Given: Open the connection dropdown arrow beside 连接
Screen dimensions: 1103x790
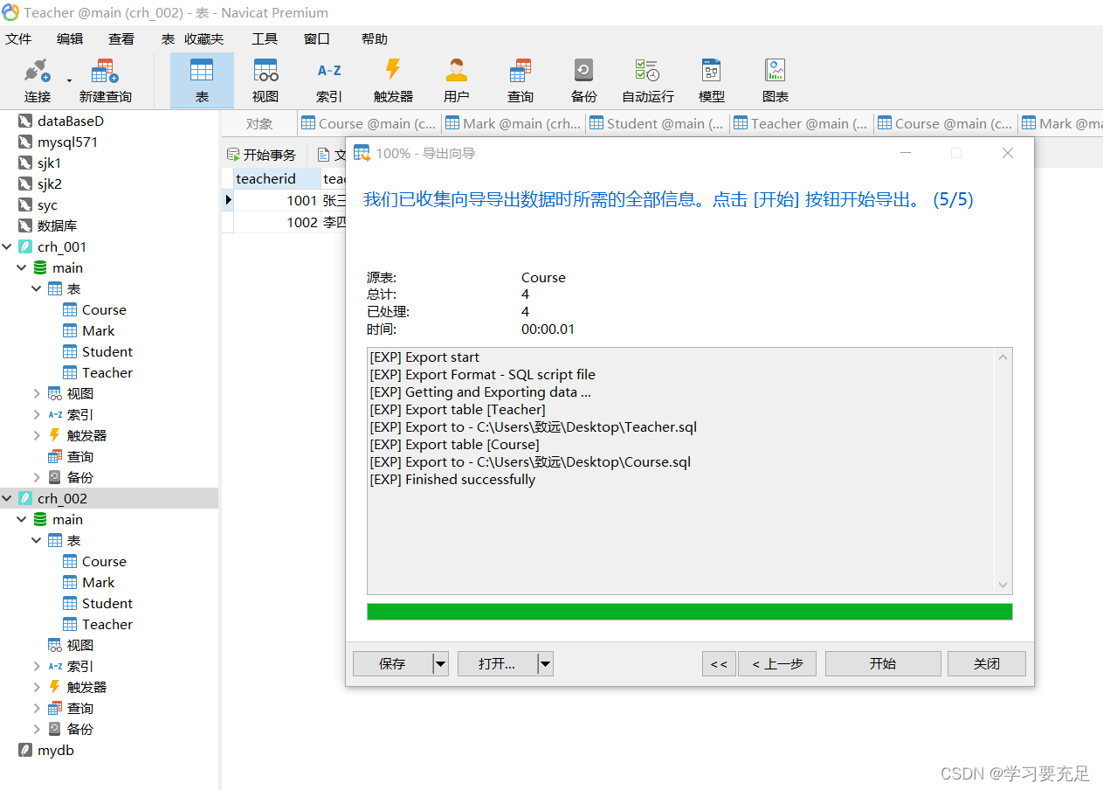Looking at the screenshot, I should [69, 80].
